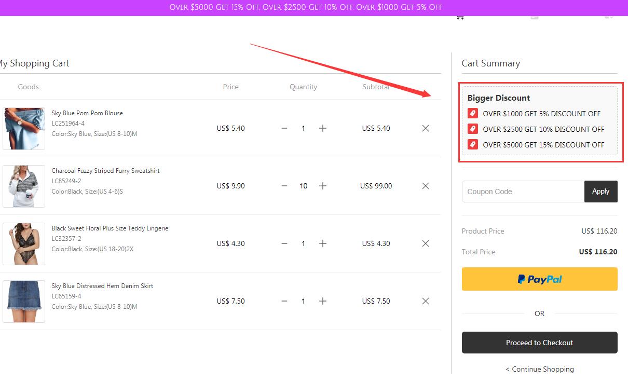Proceed to Checkout
628x382 pixels.
point(539,343)
